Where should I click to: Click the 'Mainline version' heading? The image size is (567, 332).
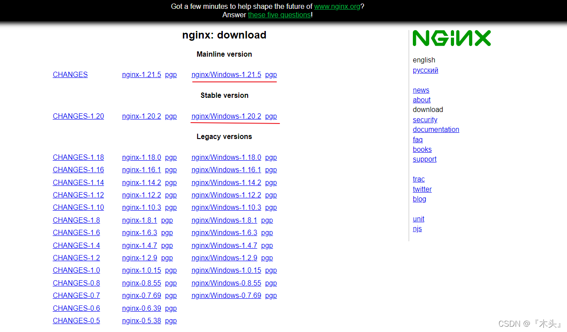pyautogui.click(x=224, y=54)
